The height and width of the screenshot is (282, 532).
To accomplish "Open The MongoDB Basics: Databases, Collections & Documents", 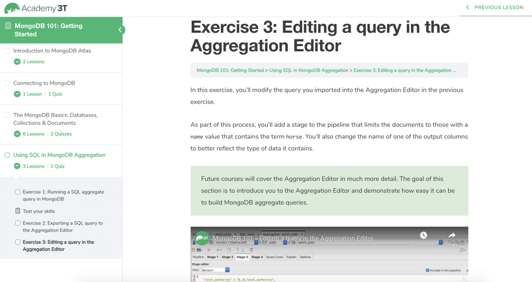I will 55,119.
